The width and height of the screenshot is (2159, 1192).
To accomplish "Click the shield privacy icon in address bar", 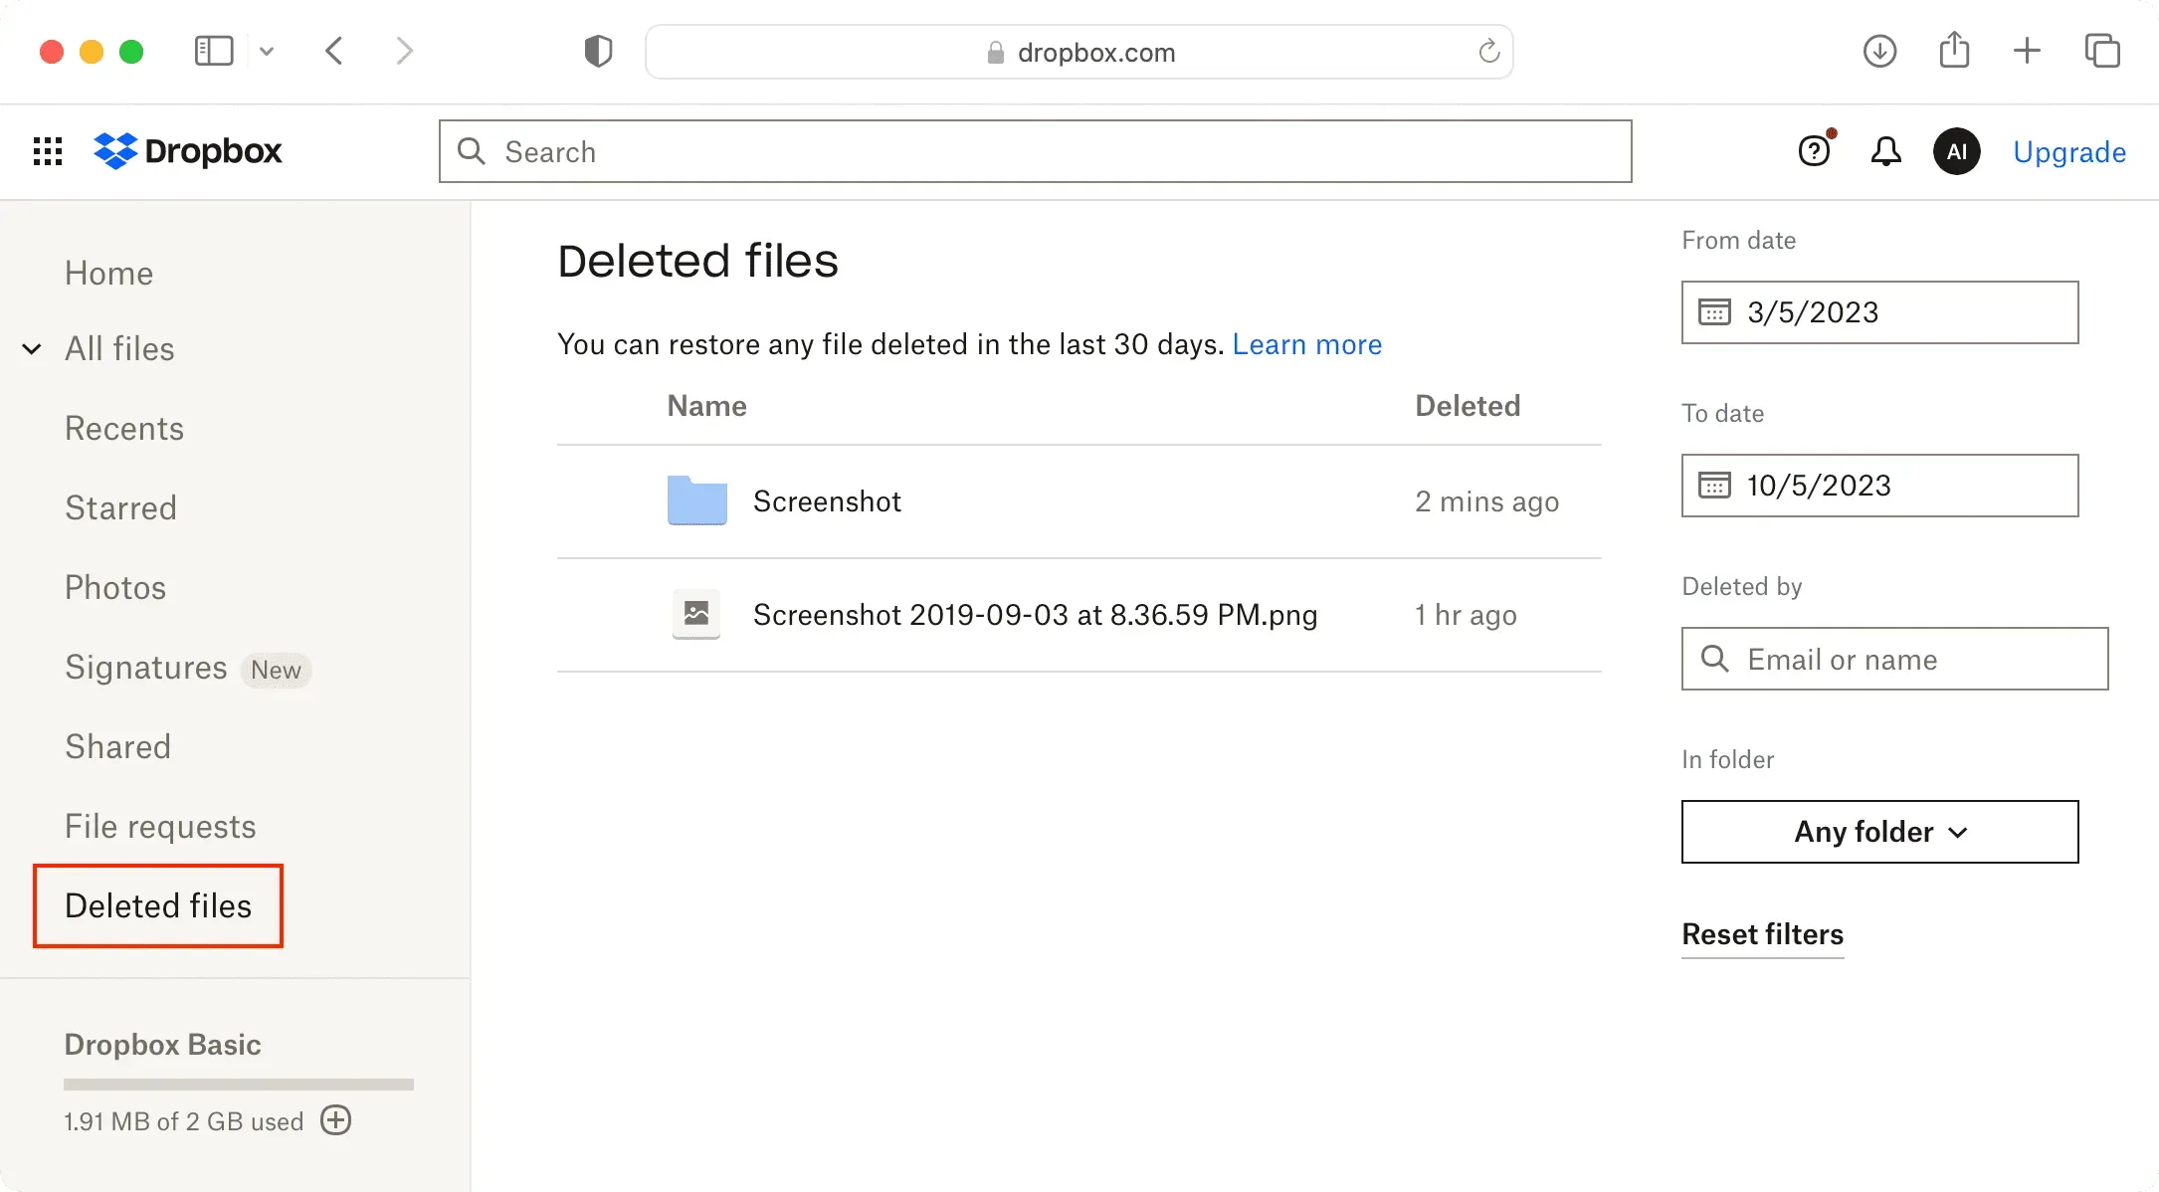I will coord(597,52).
